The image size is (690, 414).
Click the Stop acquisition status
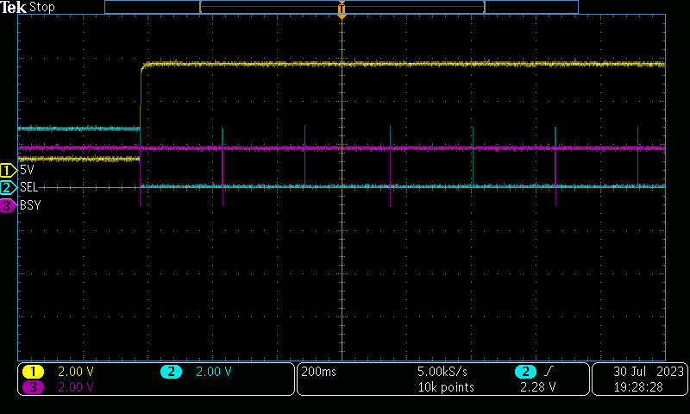point(41,8)
